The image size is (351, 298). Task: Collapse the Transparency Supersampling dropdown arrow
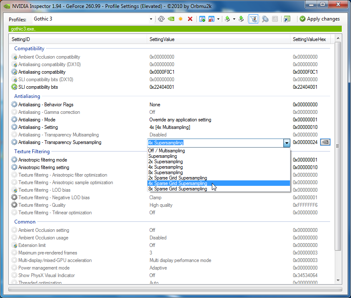click(287, 143)
